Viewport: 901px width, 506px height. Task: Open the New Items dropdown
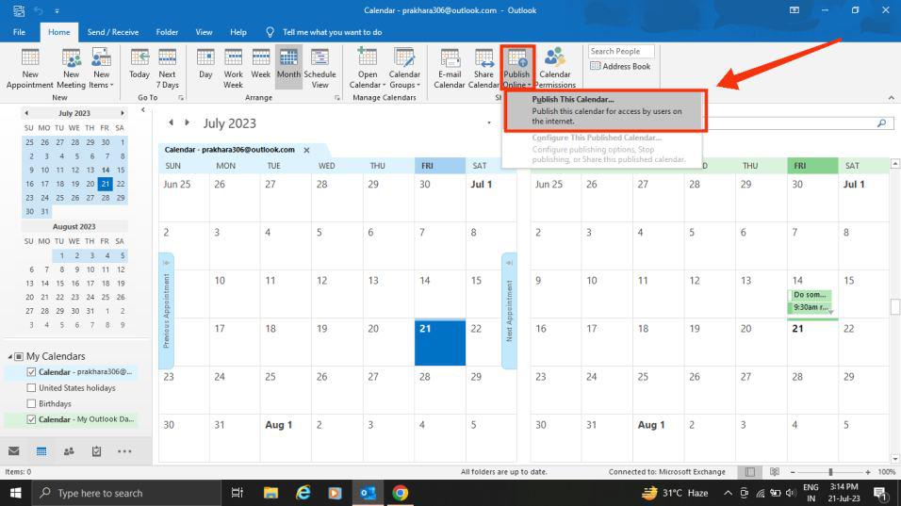click(101, 69)
